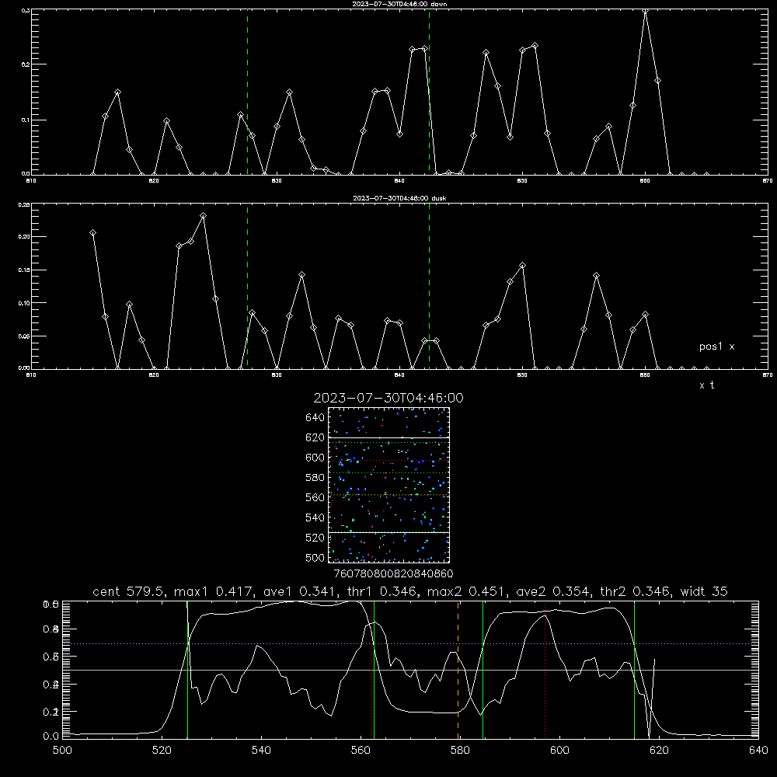Click the solid green line near 525 in the bottom plot
Image resolution: width=777 pixels, height=777 pixels.
(187, 670)
